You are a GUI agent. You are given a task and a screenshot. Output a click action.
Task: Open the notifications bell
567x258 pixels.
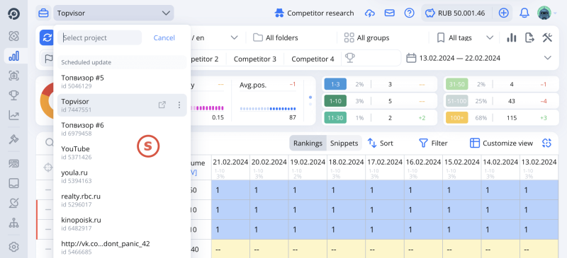(x=524, y=13)
